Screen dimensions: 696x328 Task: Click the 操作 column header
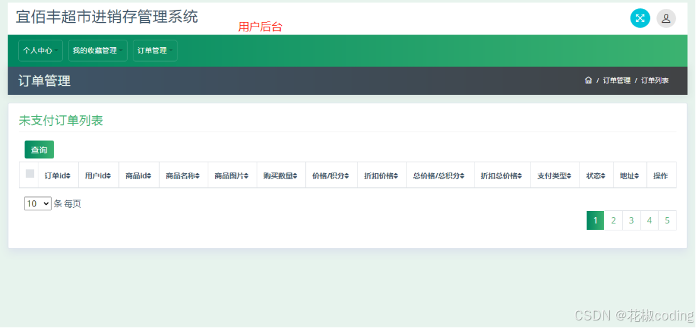(661, 175)
